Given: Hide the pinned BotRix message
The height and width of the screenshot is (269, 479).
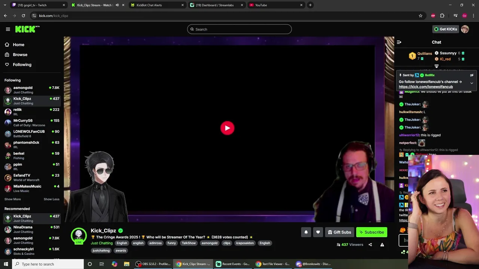Looking at the screenshot, I should [x=472, y=75].
